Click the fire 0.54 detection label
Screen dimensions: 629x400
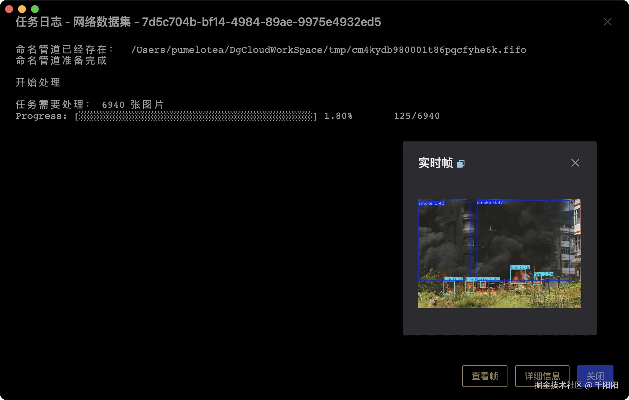[x=544, y=274]
